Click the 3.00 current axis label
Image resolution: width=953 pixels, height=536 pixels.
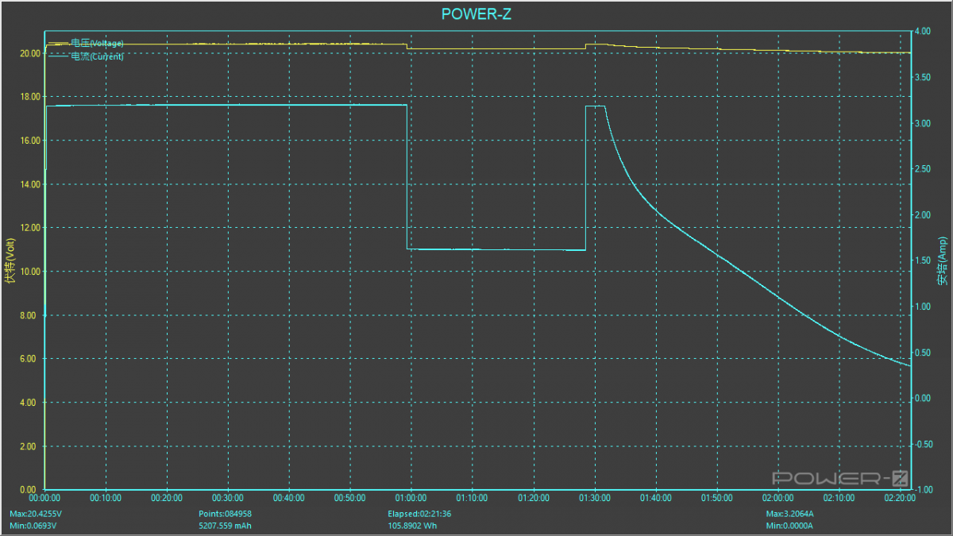[x=922, y=123]
